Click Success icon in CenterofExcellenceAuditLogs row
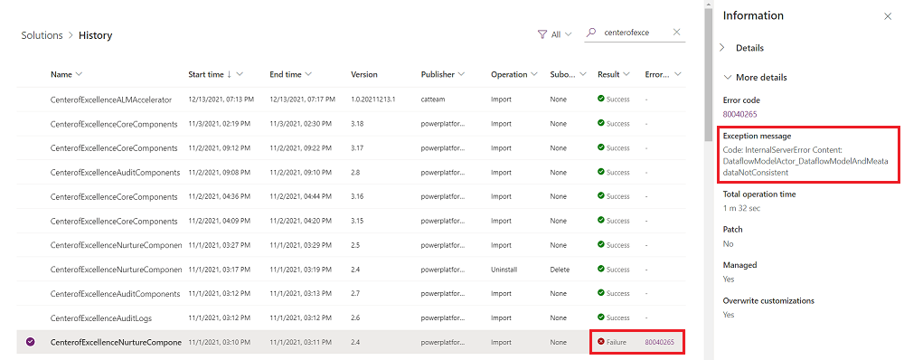 point(601,317)
